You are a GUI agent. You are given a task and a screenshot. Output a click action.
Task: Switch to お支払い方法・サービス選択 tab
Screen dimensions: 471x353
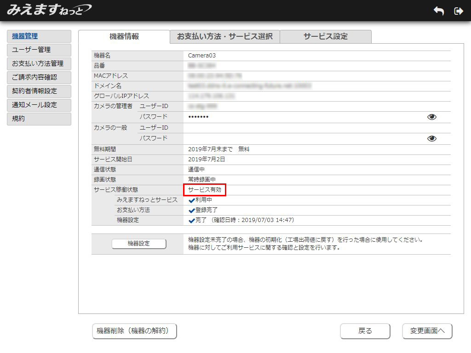click(x=224, y=37)
